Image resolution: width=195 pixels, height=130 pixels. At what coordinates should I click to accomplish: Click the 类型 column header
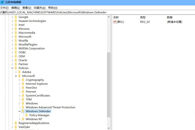tap(143, 17)
